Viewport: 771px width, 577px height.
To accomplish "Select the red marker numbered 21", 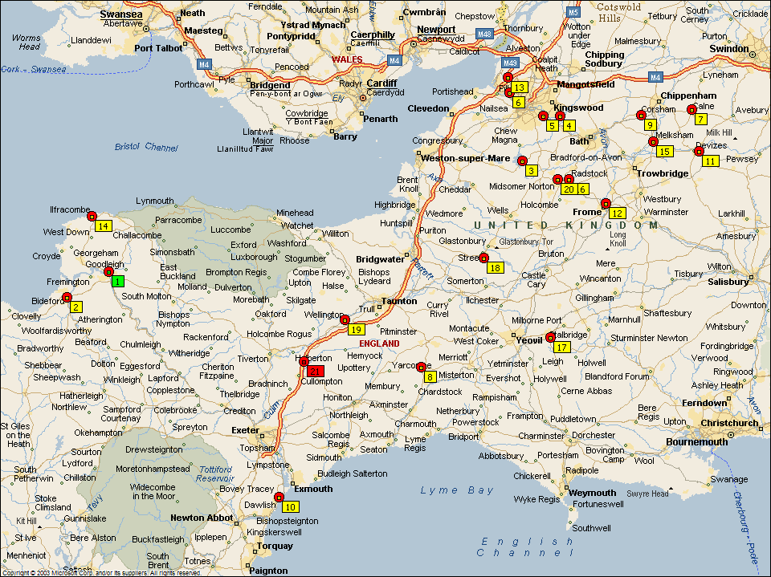I will click(x=316, y=371).
